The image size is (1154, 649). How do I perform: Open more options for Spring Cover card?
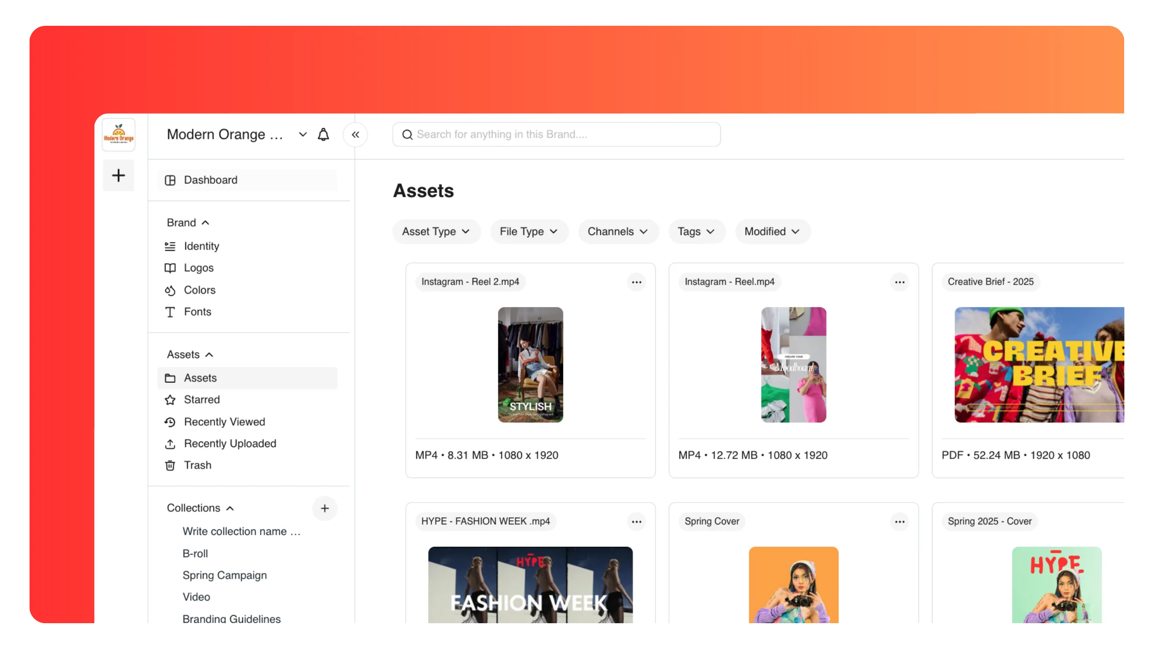899,522
